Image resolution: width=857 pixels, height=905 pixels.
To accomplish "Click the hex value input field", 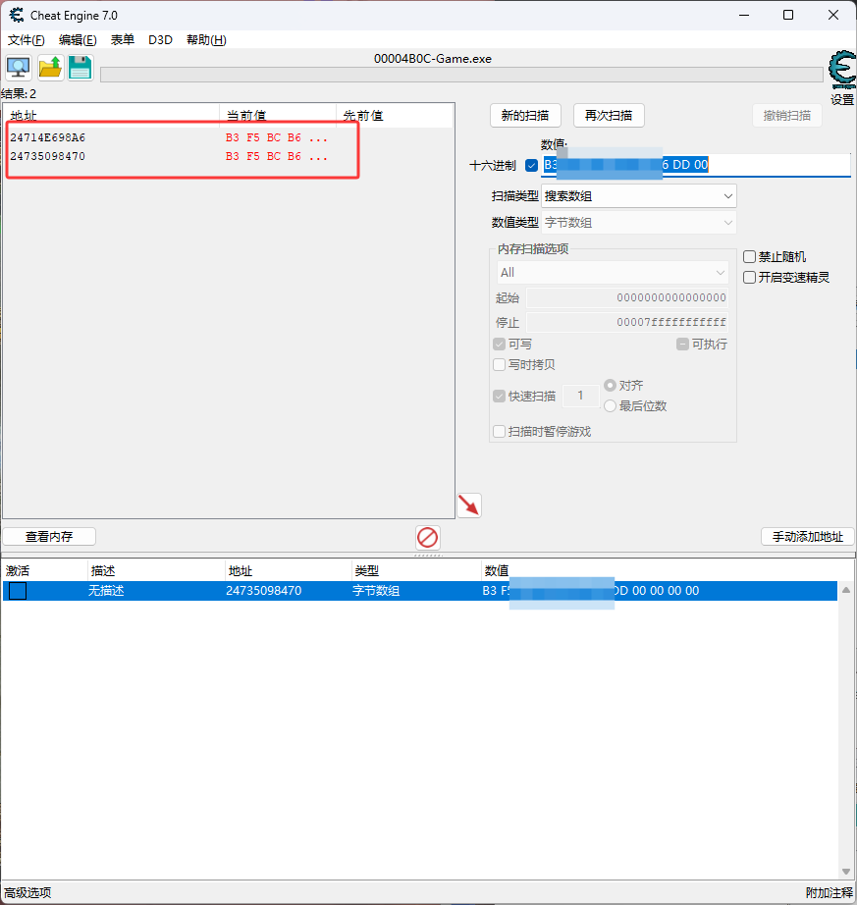I will click(695, 165).
